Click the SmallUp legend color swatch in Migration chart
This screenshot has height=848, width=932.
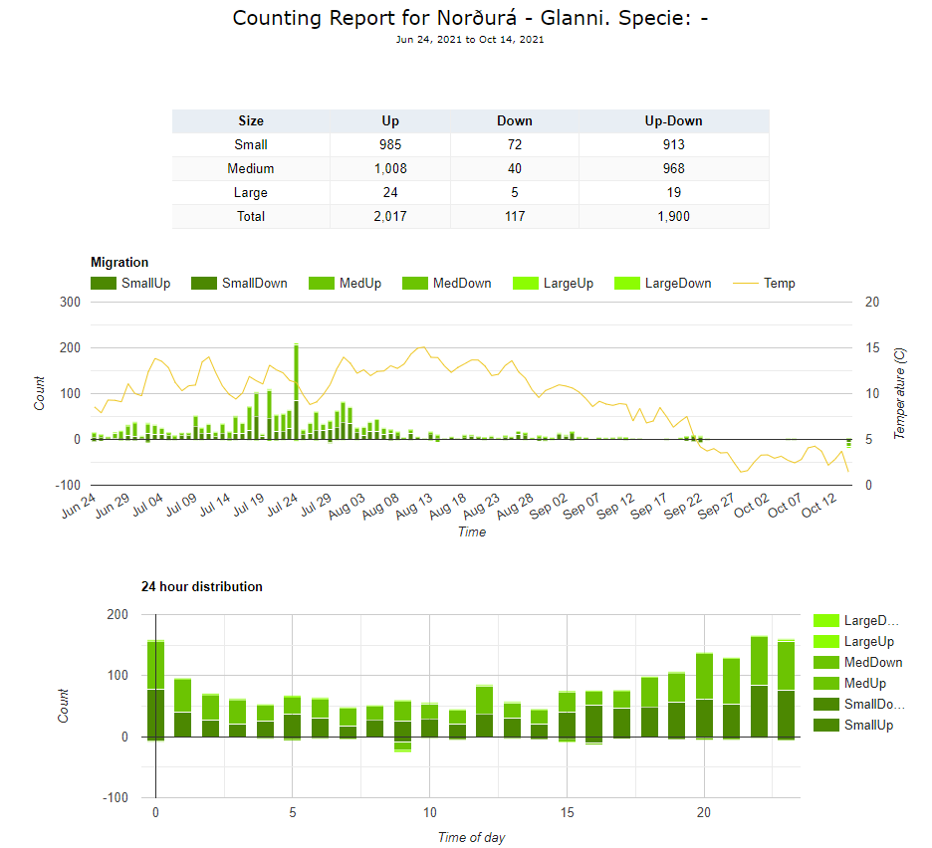[x=104, y=284]
